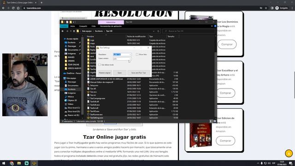
Task: Open the Windows Start menu
Action: click(x=4, y=163)
